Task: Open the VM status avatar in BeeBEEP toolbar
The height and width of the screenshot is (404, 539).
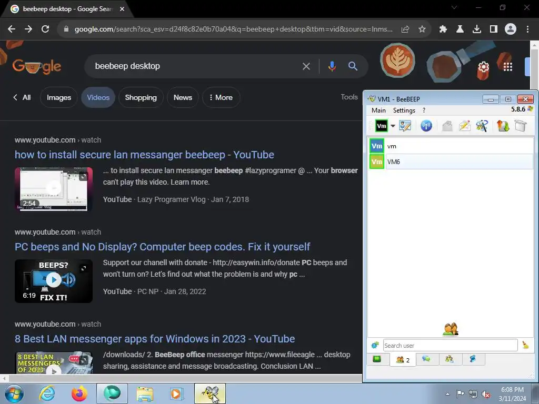Action: (382, 126)
